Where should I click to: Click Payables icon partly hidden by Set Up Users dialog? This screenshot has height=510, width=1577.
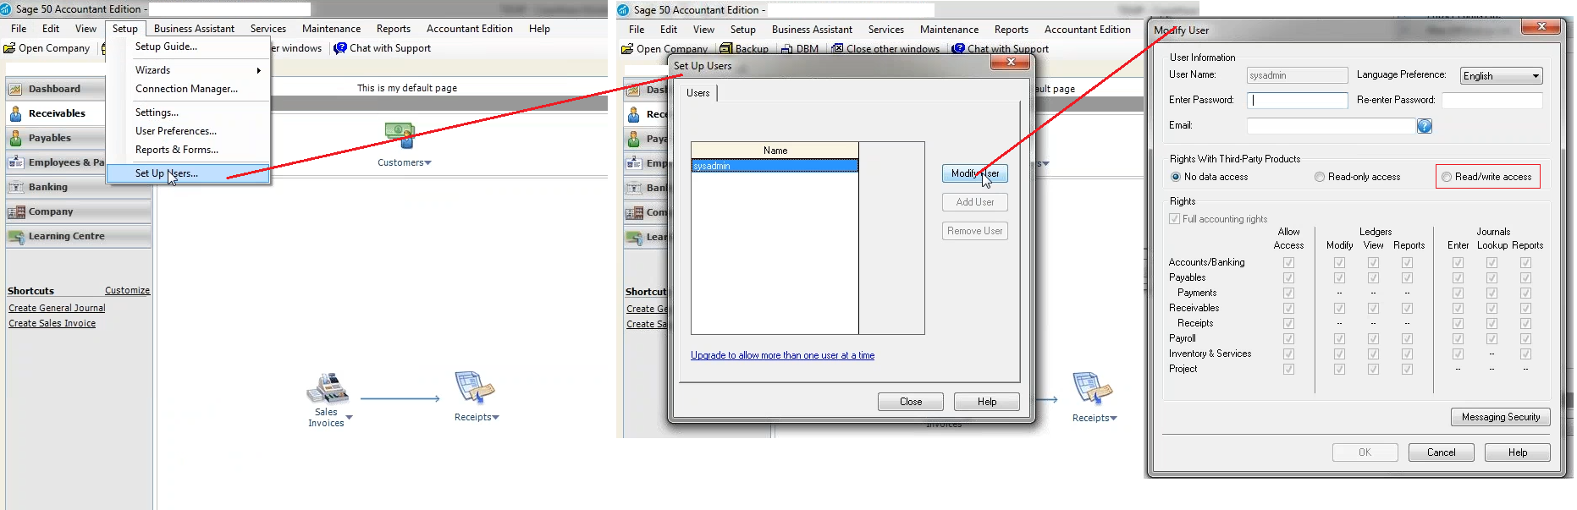(x=633, y=139)
